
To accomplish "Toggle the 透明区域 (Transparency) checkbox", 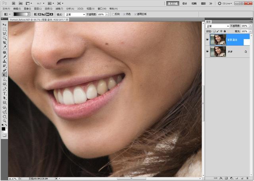I will tap(135, 14).
